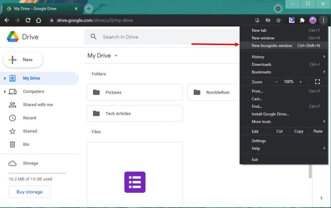Viewport: 331px width, 208px height.
Task: Decrease zoom with the minus button
Action: (276, 82)
